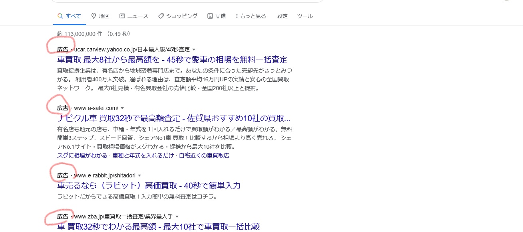Image resolution: width=523 pixels, height=232 pixels.
Task: Expand the arrow next to ucar.carview.yahoo.co.jp
Action: pyautogui.click(x=194, y=50)
